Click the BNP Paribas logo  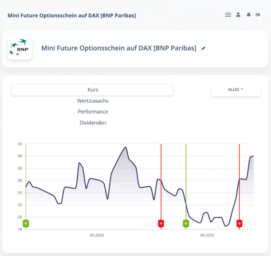(x=19, y=47)
